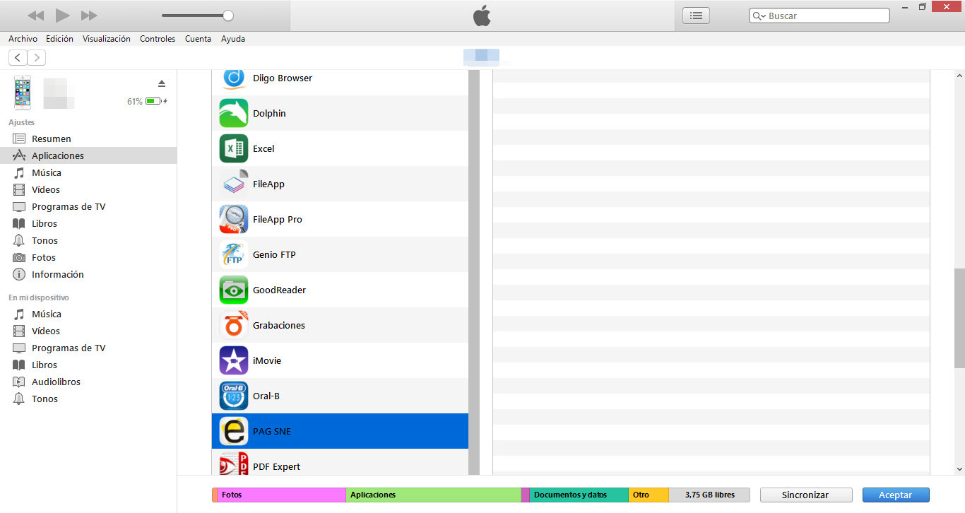The image size is (965, 513).
Task: Open Programas de TV under En mi dispositivo
Action: tap(88, 348)
